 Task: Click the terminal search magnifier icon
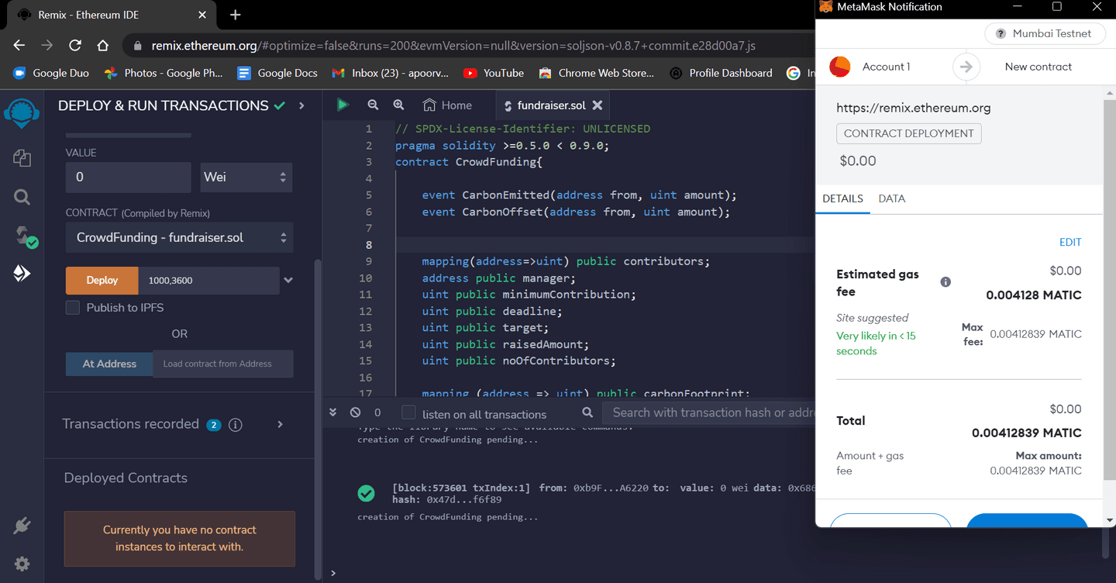click(x=587, y=413)
